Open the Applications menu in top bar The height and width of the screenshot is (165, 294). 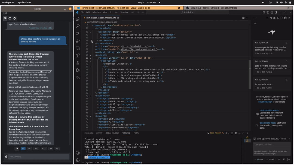[24, 2]
